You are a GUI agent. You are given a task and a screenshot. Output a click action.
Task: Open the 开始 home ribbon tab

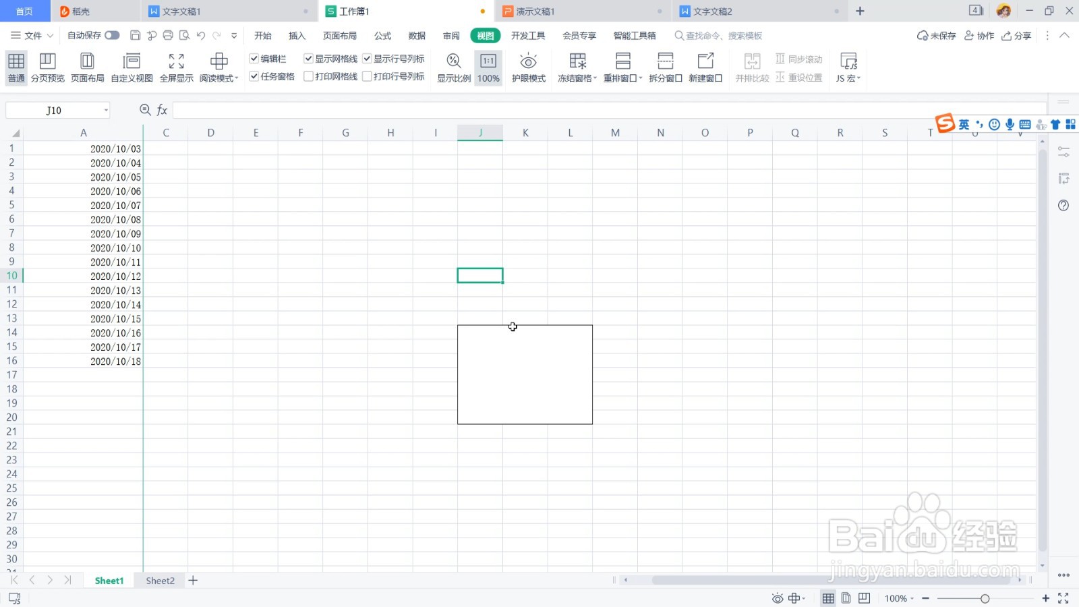(x=263, y=36)
